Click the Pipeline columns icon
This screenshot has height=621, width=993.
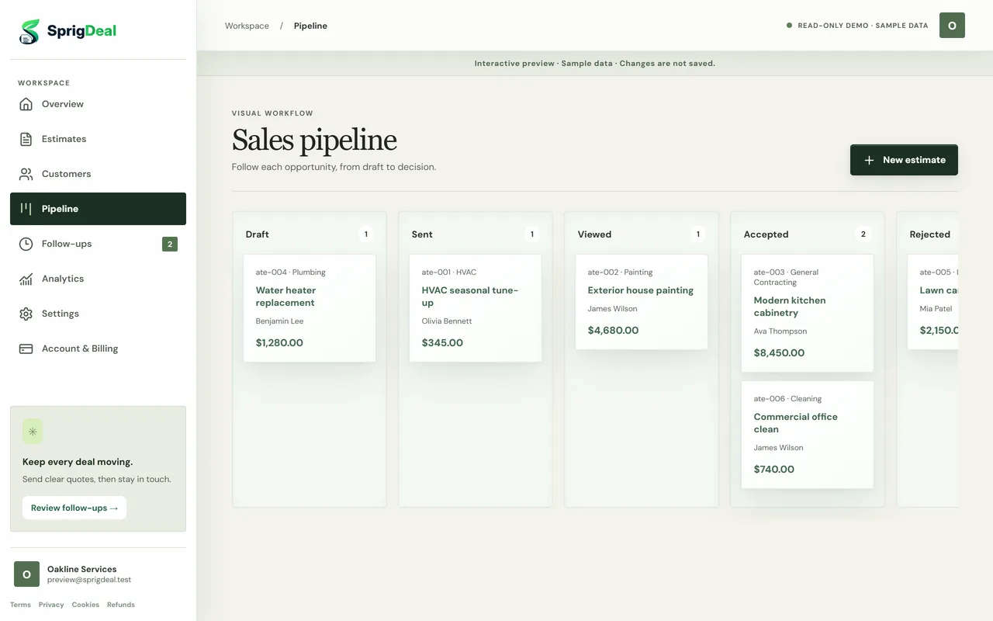pyautogui.click(x=26, y=209)
